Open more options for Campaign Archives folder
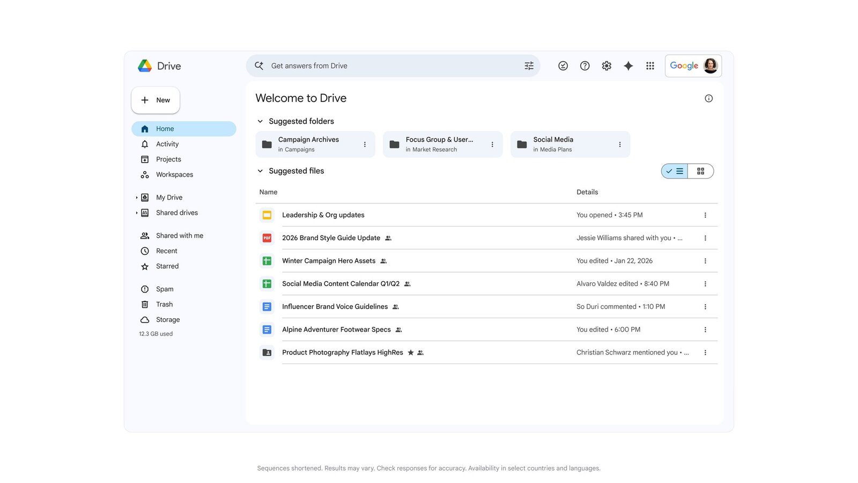The height and width of the screenshot is (483, 858). tap(365, 144)
